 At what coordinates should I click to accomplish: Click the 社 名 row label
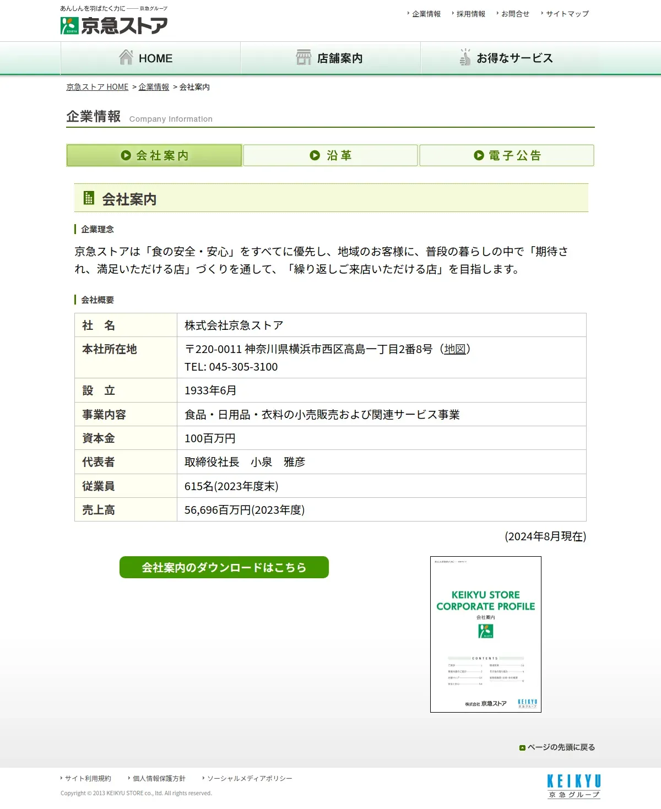99,325
